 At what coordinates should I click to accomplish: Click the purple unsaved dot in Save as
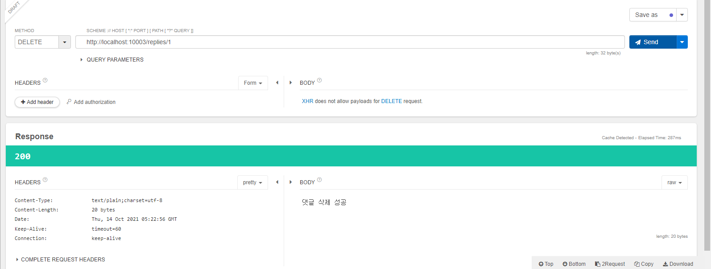pyautogui.click(x=671, y=15)
